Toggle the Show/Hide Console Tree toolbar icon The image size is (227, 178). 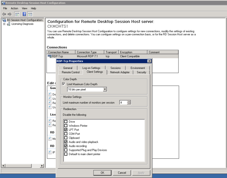tap(17, 14)
